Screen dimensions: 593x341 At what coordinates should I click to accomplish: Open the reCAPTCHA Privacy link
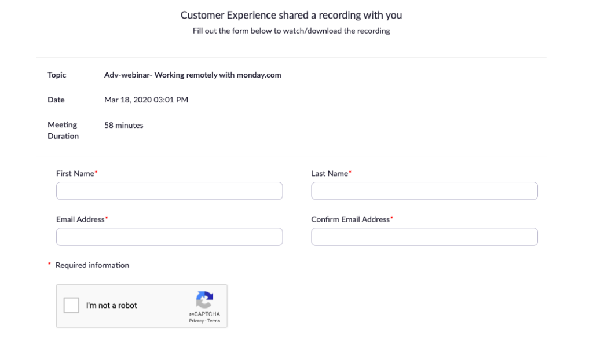tap(196, 321)
